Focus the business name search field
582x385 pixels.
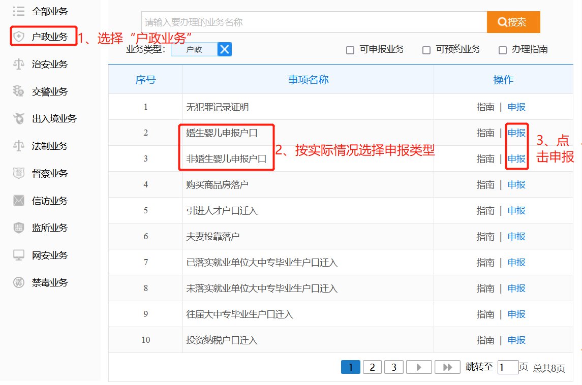click(314, 22)
